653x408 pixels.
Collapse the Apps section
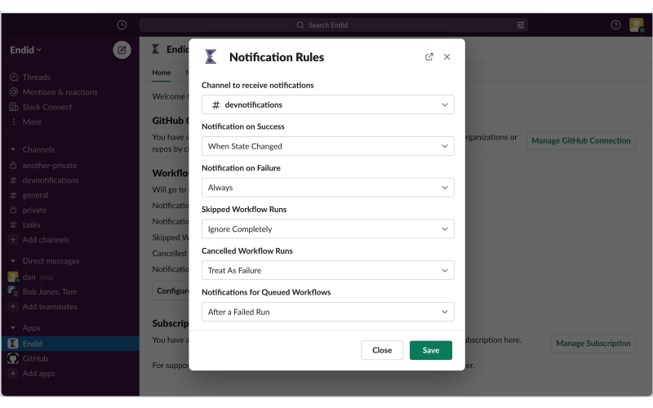pyautogui.click(x=13, y=328)
